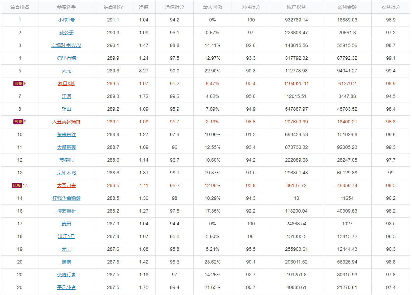Select the profit amount 13415.72
This screenshot has height=295, width=412.
pyautogui.click(x=347, y=236)
